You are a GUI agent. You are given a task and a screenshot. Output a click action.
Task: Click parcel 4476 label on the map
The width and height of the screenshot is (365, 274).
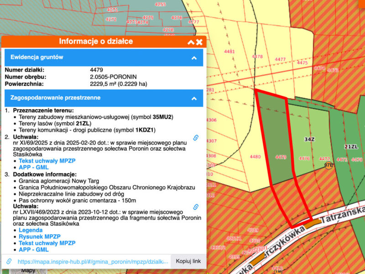304,158
